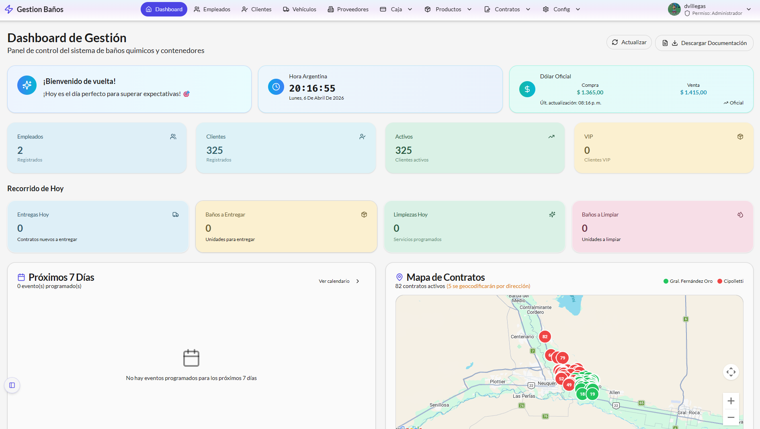Click the sparkle welcome icon
This screenshot has width=760, height=429.
click(27, 85)
